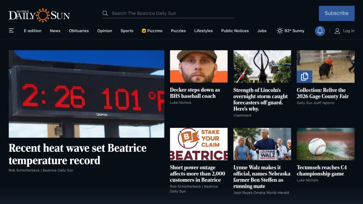Click Luke Nichols byline under Tecumseh story
Viewport: 363px width, 204px height.
pos(307,180)
